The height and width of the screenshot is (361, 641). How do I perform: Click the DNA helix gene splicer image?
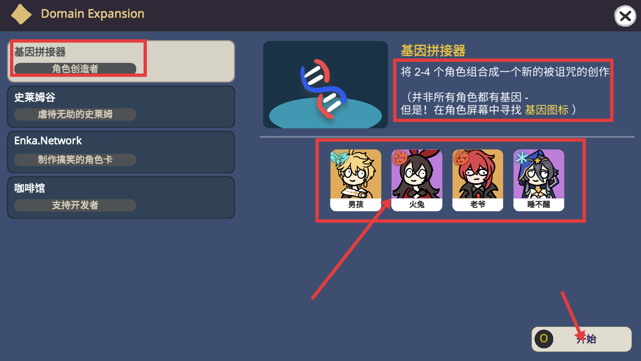(x=326, y=85)
